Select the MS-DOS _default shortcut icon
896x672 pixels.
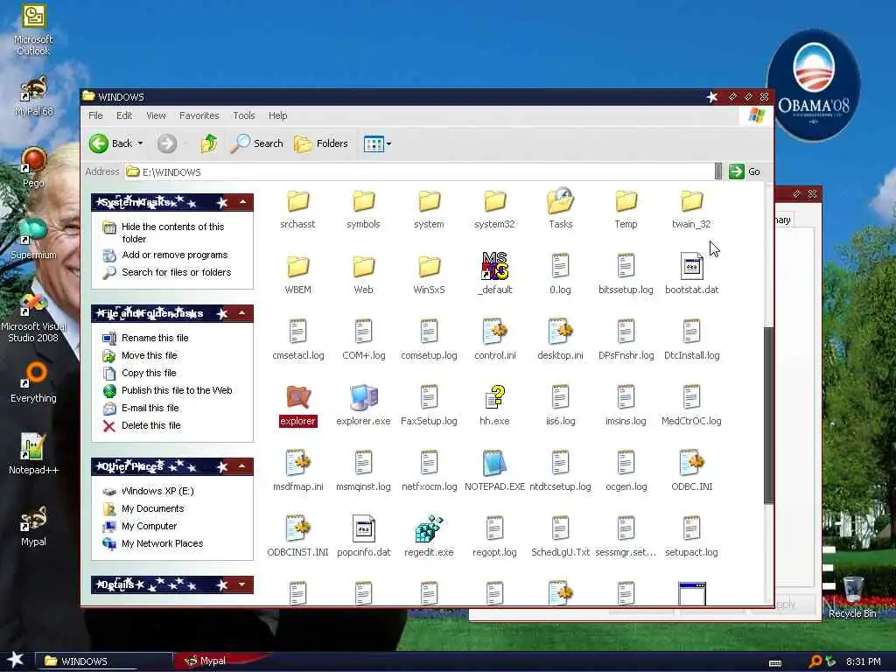tap(495, 266)
